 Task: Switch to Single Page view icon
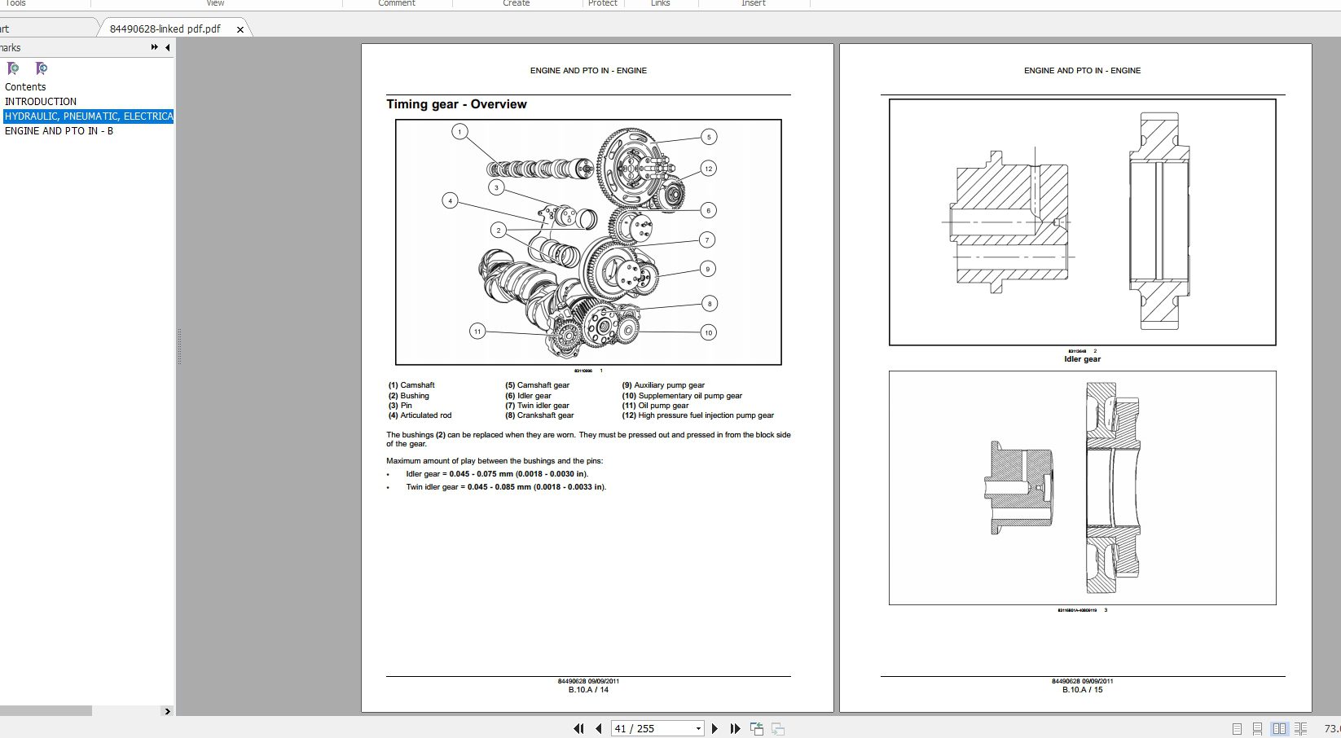click(1235, 727)
